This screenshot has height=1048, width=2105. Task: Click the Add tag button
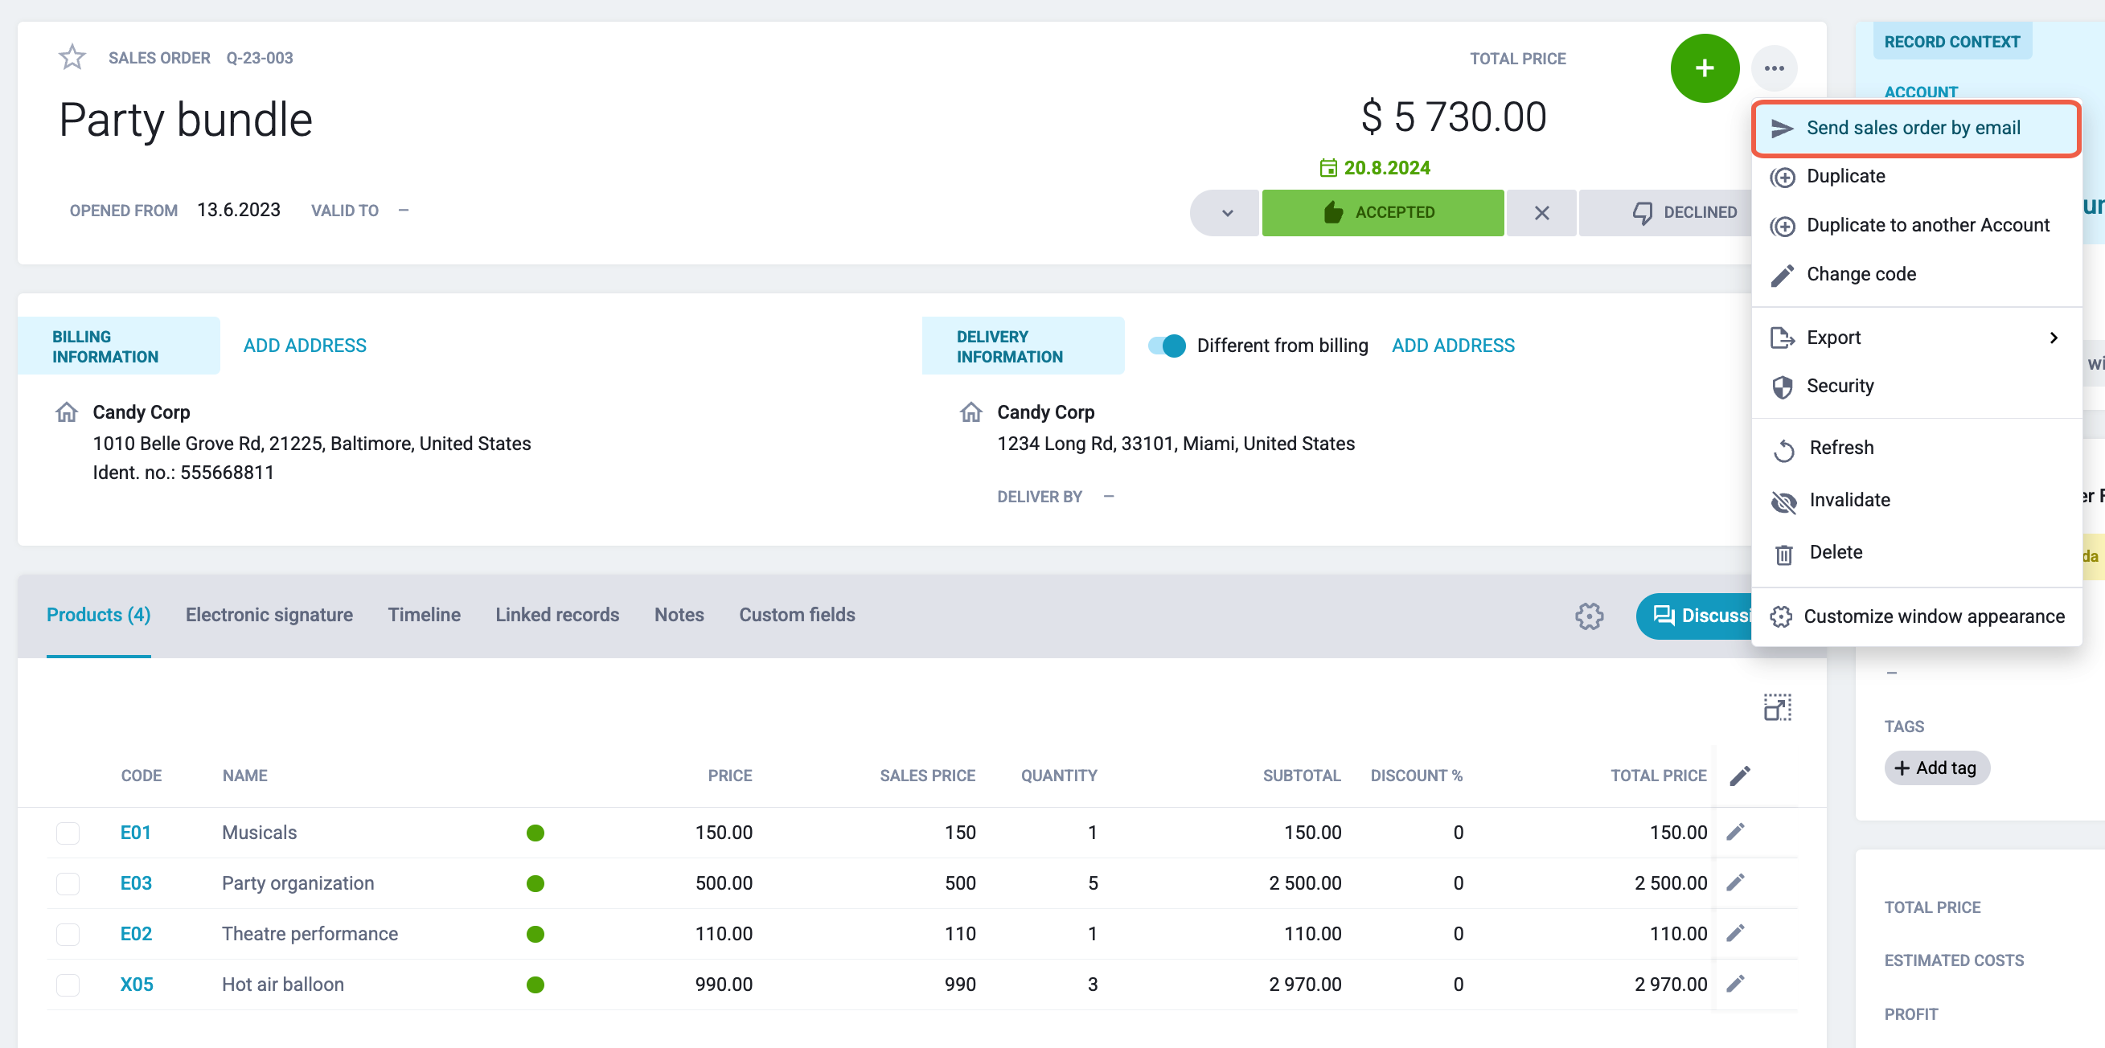coord(1936,768)
